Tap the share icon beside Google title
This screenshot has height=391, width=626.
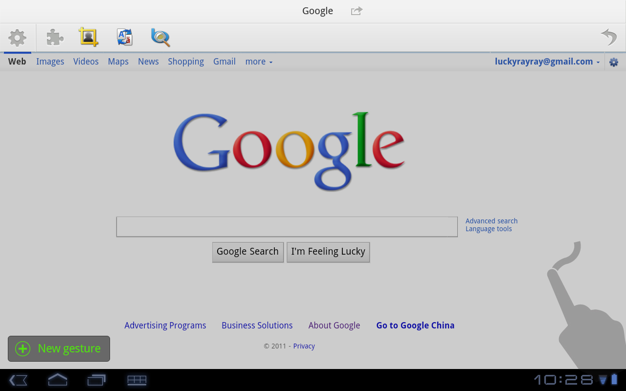coord(357,11)
